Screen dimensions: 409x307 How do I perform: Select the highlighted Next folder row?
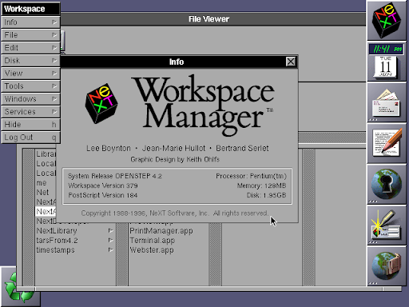point(46,212)
